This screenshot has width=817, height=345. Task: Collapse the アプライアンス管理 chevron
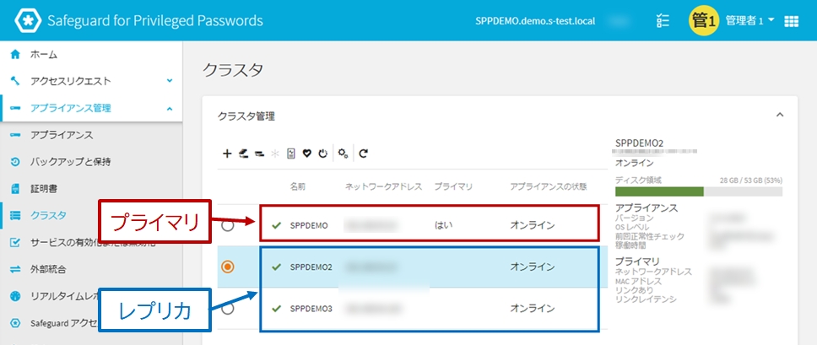tap(170, 108)
